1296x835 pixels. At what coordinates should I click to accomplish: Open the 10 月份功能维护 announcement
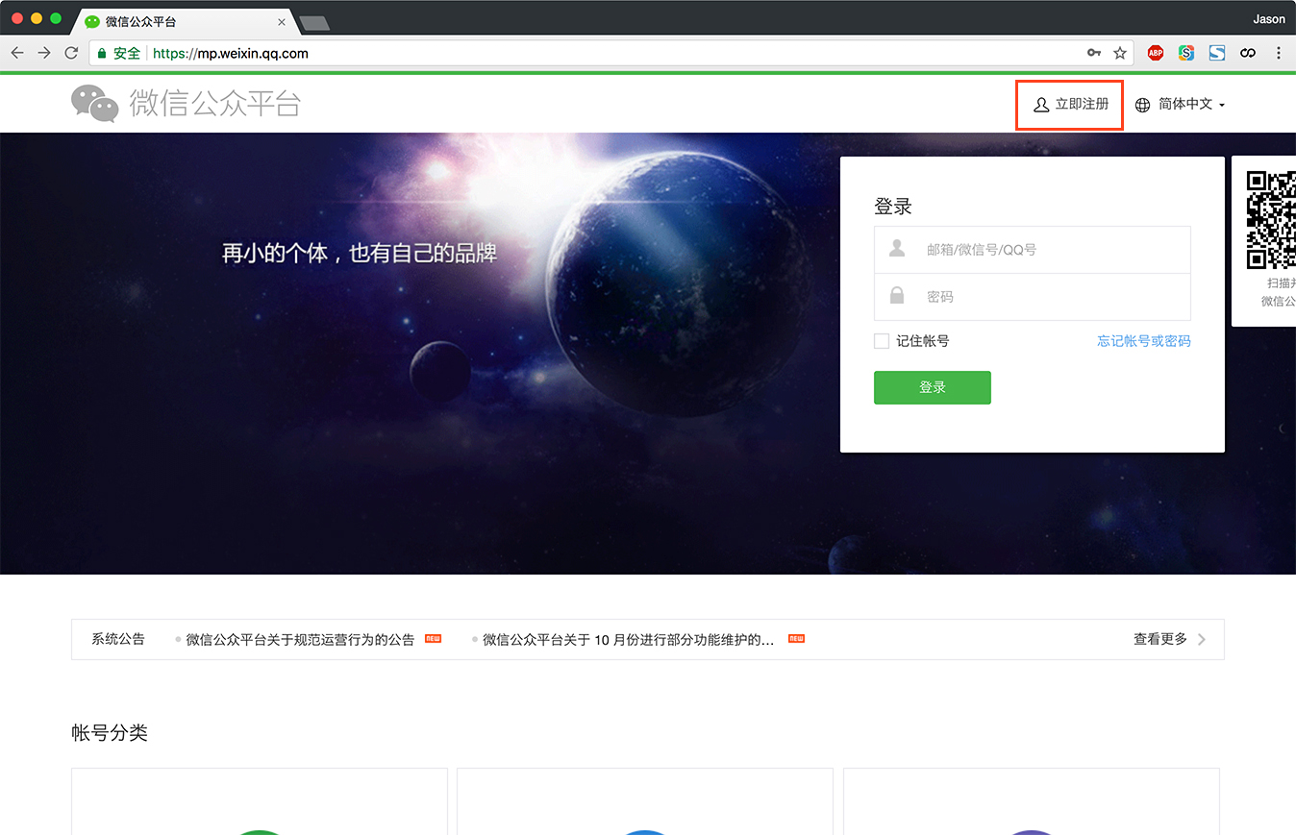coord(629,639)
